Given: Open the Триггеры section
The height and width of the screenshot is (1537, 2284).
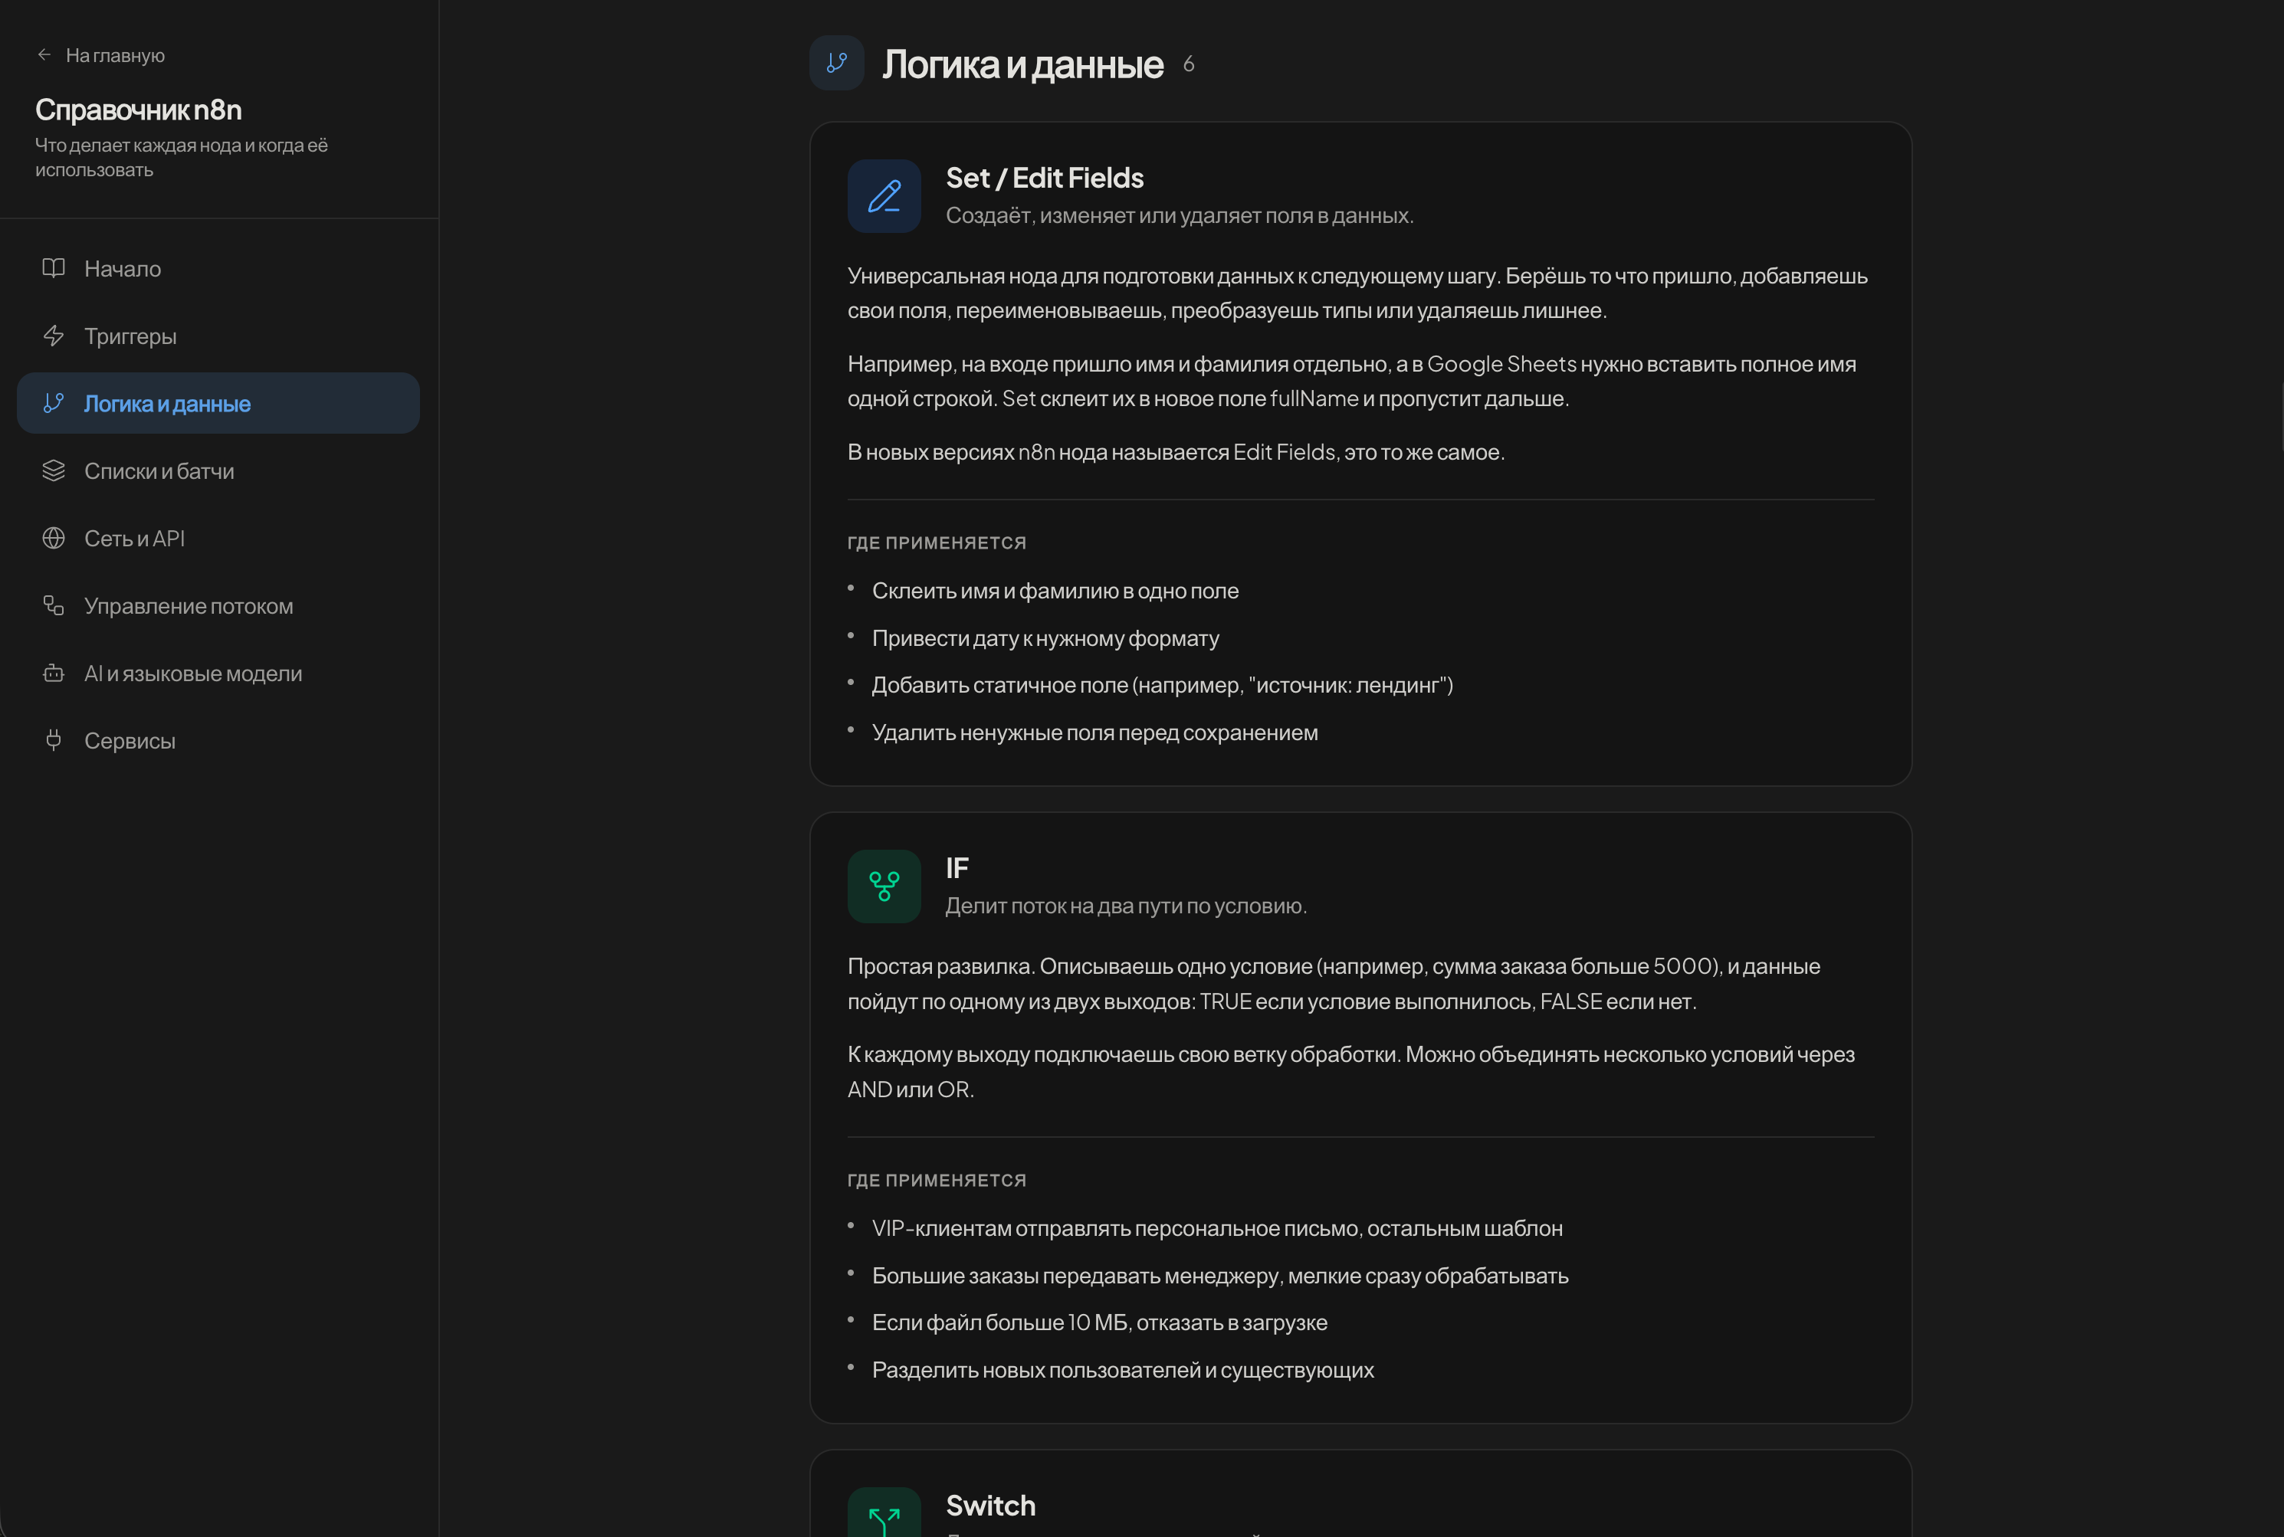Looking at the screenshot, I should tap(130, 336).
